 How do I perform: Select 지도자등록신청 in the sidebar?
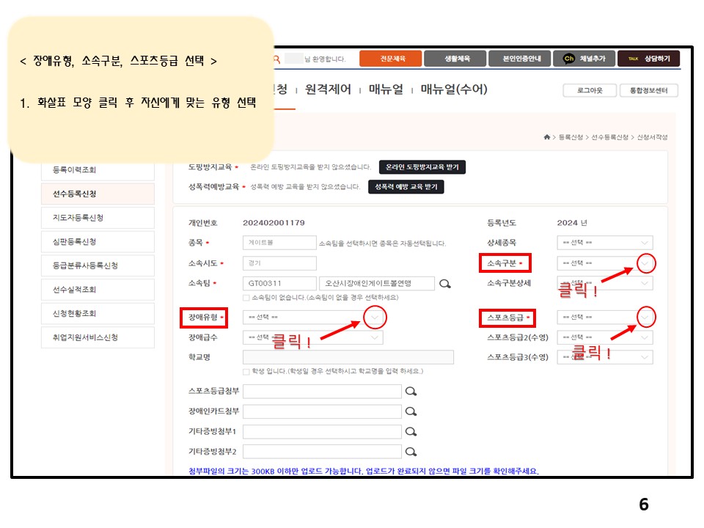pos(98,218)
